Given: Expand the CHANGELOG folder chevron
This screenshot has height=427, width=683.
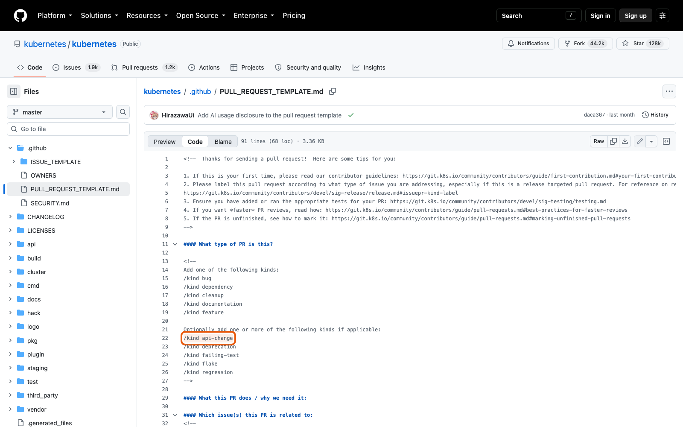Looking at the screenshot, I should point(10,217).
